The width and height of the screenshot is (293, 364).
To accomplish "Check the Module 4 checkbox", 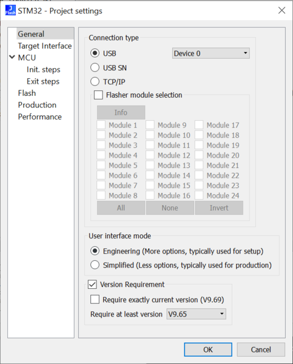I will click(x=101, y=155).
